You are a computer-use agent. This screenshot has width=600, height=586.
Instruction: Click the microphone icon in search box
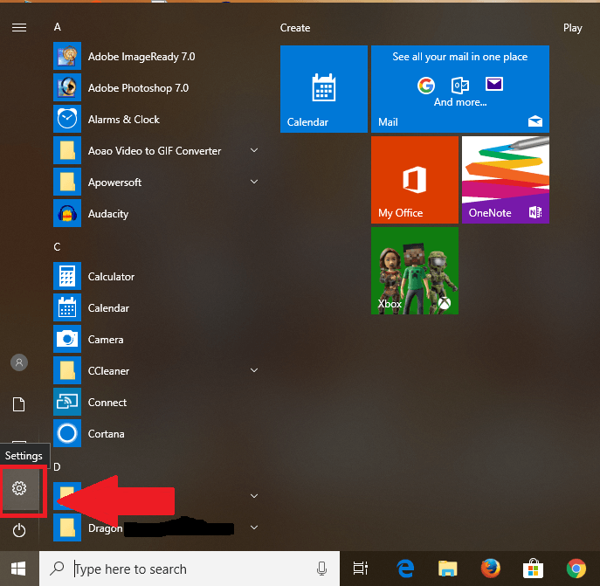click(x=321, y=569)
